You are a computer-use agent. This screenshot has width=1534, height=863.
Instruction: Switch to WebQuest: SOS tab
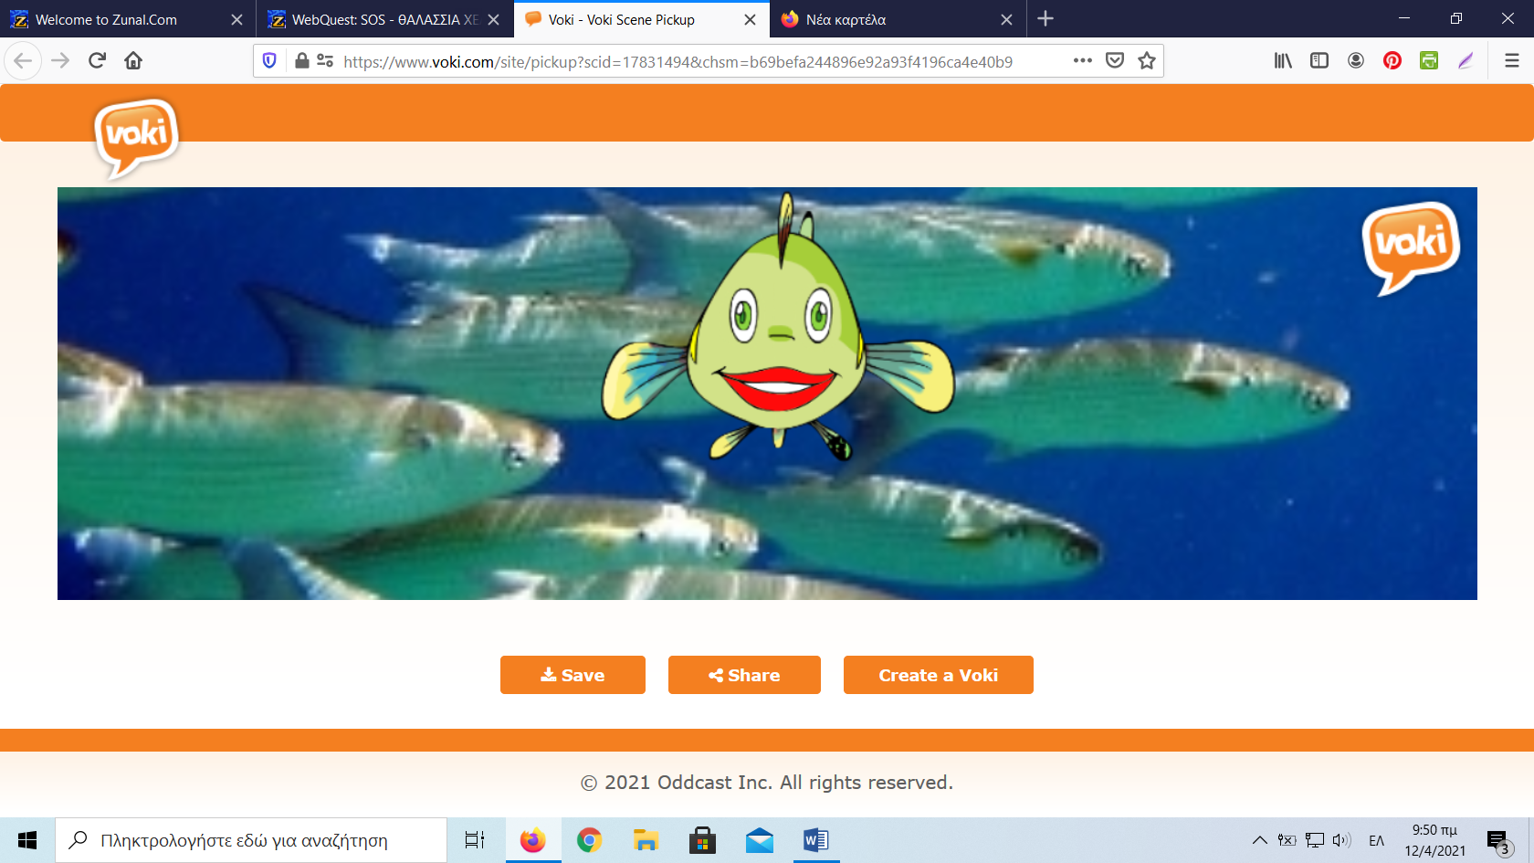[x=383, y=19]
